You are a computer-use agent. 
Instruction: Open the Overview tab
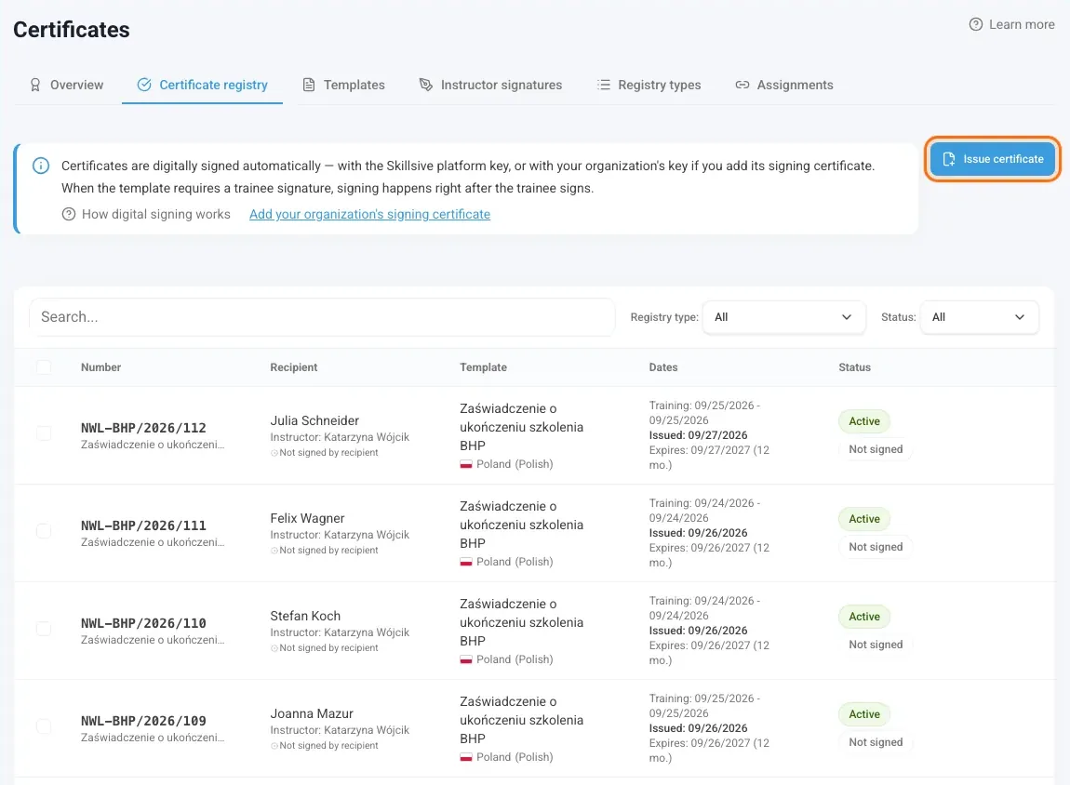point(66,85)
